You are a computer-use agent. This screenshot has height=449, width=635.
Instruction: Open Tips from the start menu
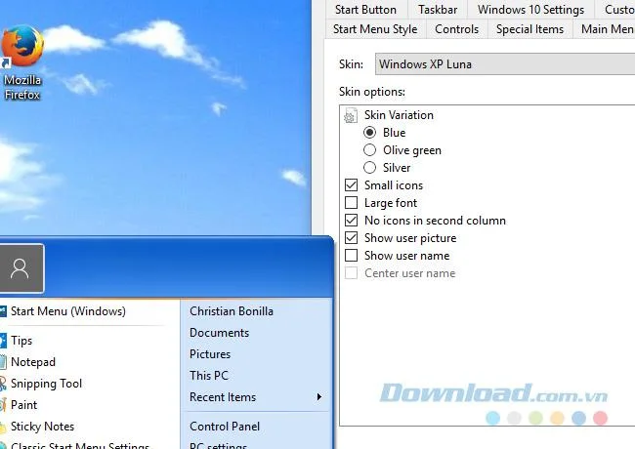tap(21, 341)
